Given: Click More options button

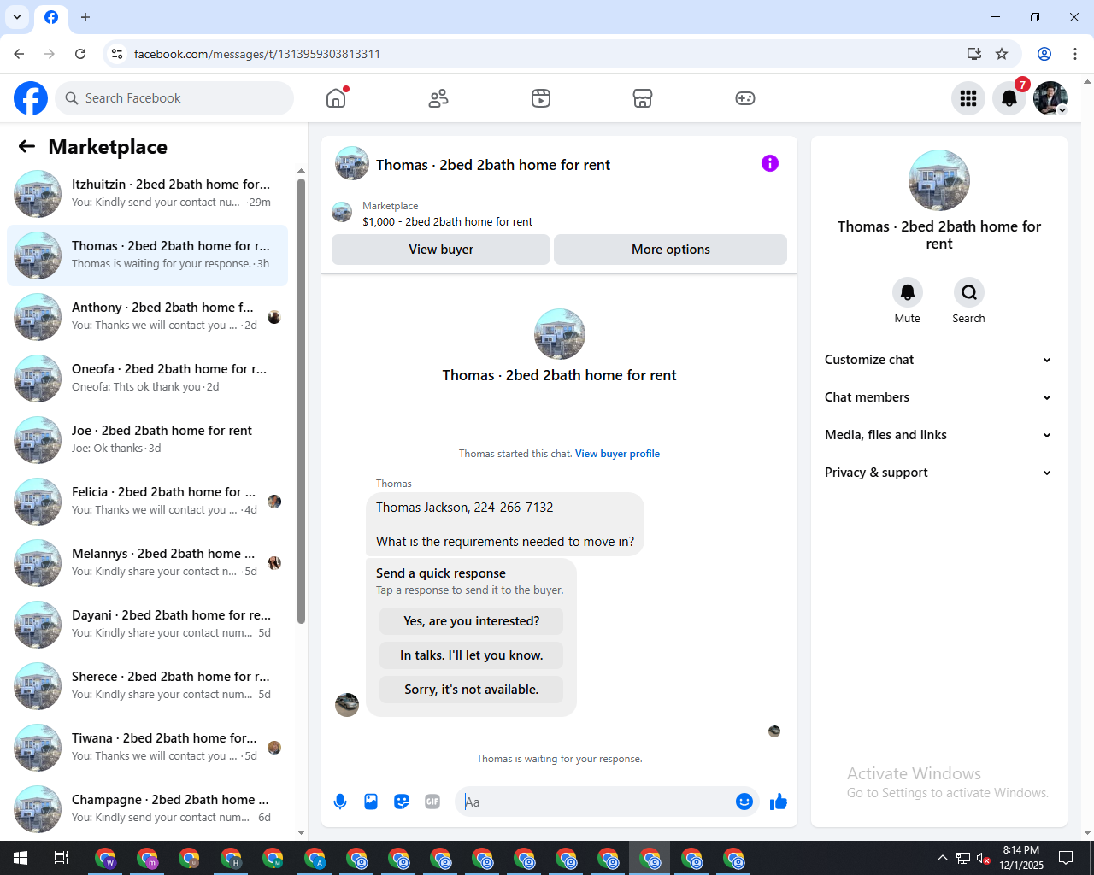Looking at the screenshot, I should pyautogui.click(x=671, y=250).
